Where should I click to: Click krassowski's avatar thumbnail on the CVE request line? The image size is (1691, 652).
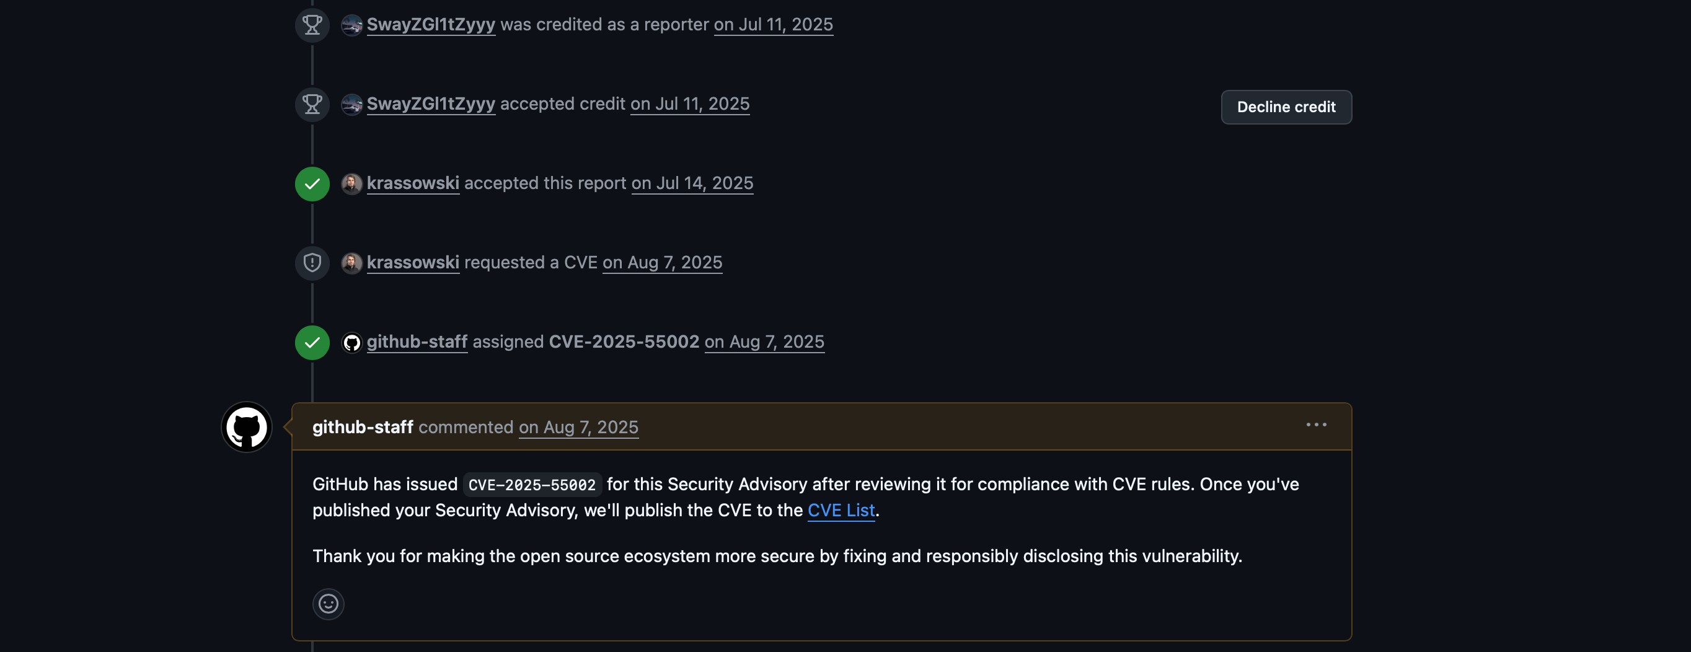[x=352, y=263]
